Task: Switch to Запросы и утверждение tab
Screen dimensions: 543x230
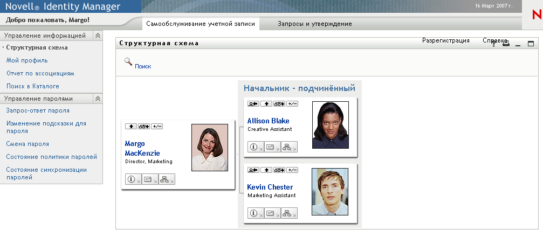Action: coord(314,24)
